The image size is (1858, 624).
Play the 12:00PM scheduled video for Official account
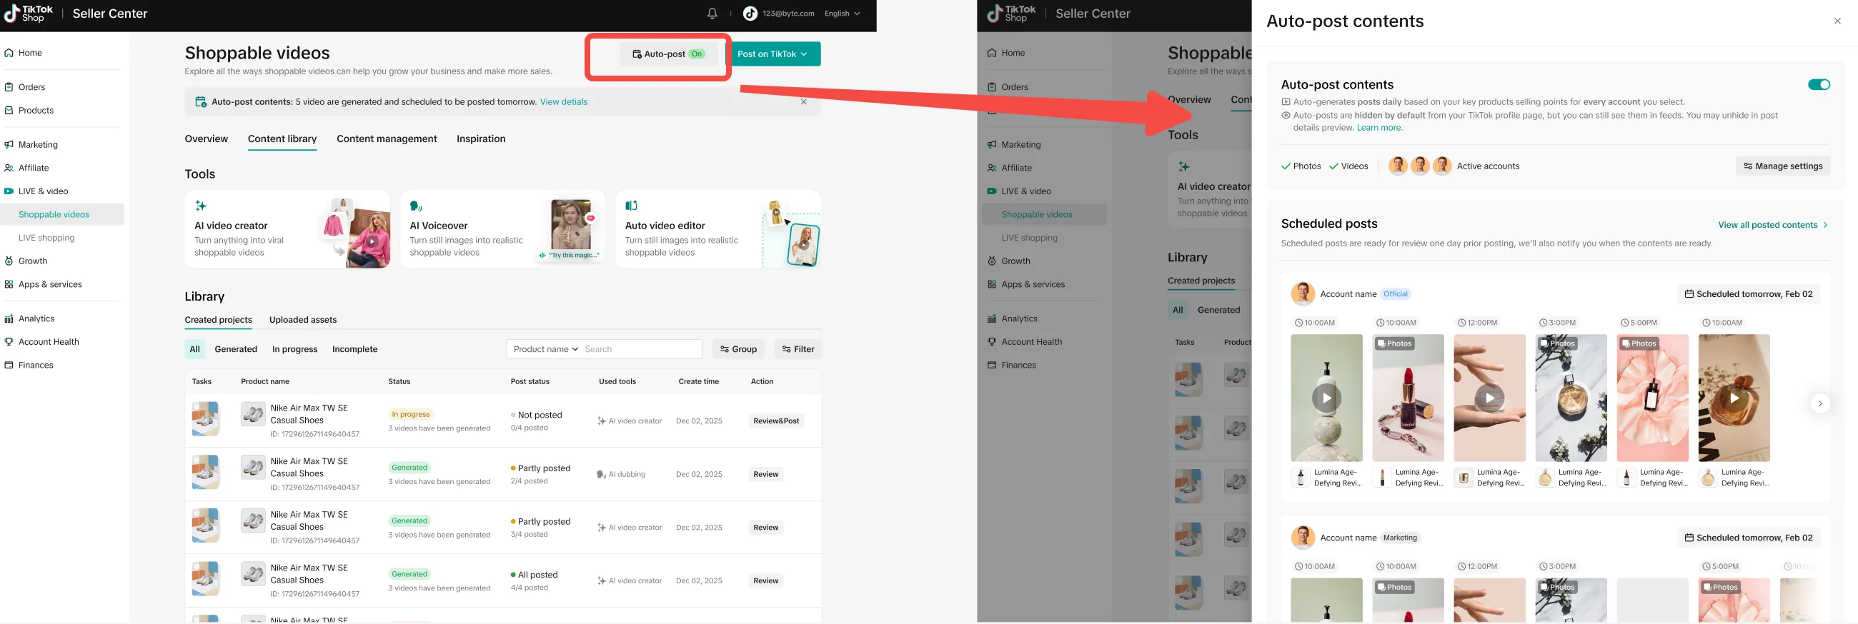[1489, 398]
